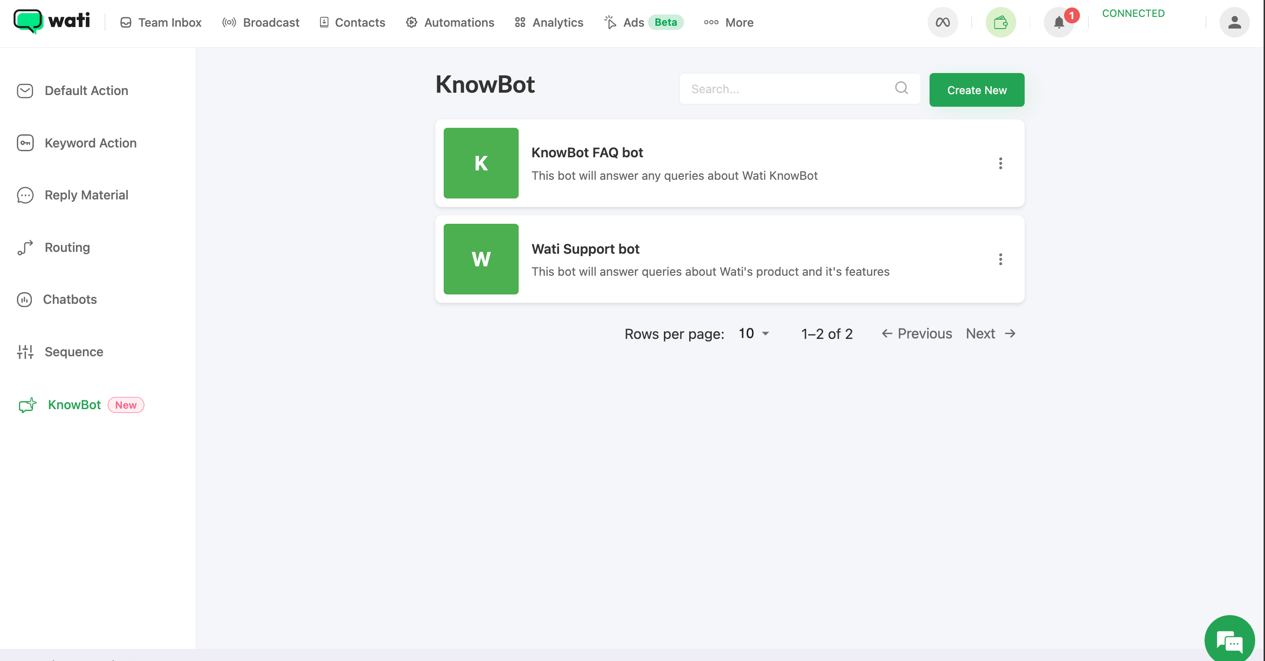Click the Ads cursor icon
This screenshot has width=1265, height=661.
(610, 22)
